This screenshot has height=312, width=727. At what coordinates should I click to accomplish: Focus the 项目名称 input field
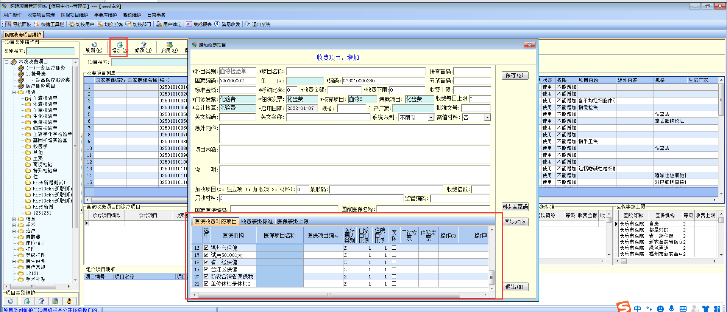pos(356,71)
